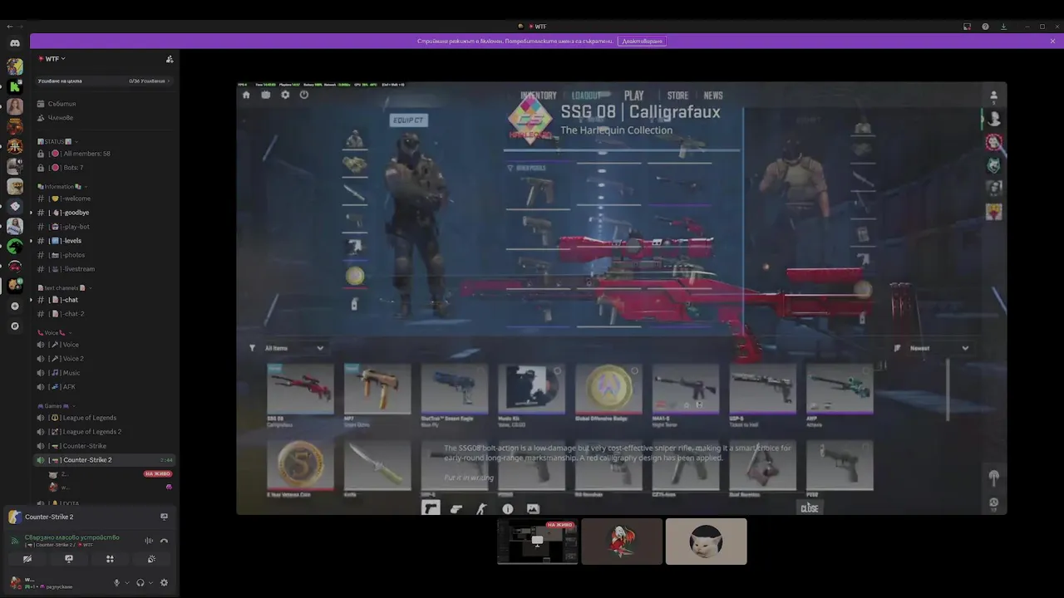The width and height of the screenshot is (1064, 598).
Task: Open the server boost goal bar
Action: point(104,81)
